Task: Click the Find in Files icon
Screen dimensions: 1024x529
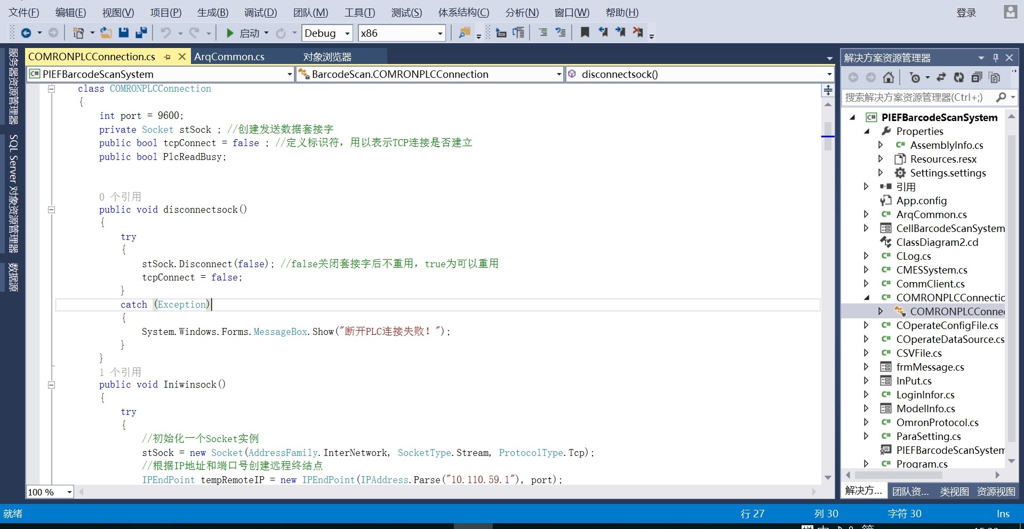Action: pos(465,33)
